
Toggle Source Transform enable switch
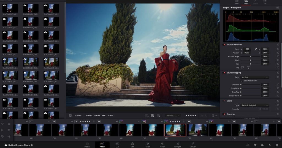point(224,45)
